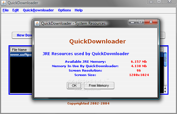177x114 pixels.
Task: Click the download list scrollbar thumb
Action: pyautogui.click(x=165, y=60)
